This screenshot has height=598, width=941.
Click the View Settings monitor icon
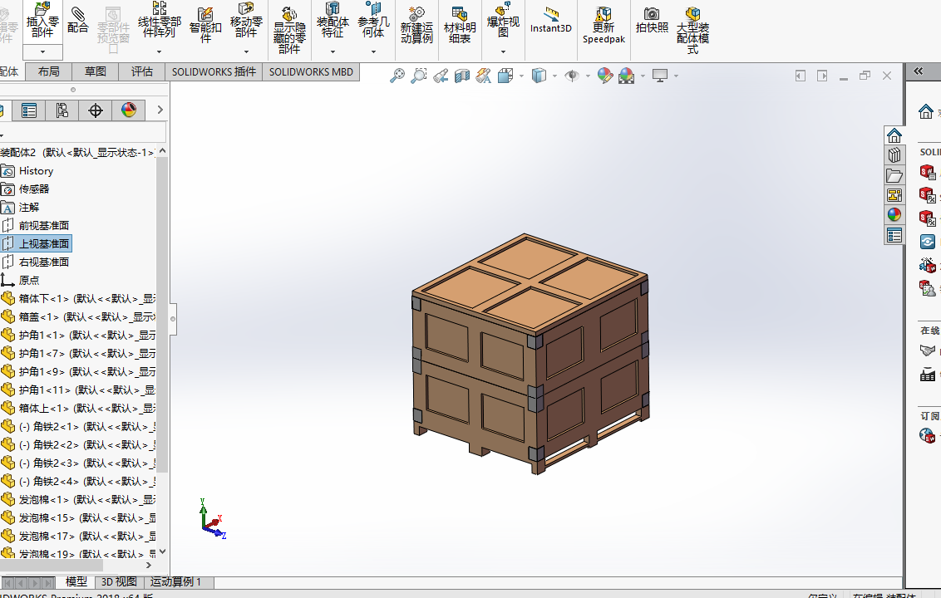click(x=660, y=76)
